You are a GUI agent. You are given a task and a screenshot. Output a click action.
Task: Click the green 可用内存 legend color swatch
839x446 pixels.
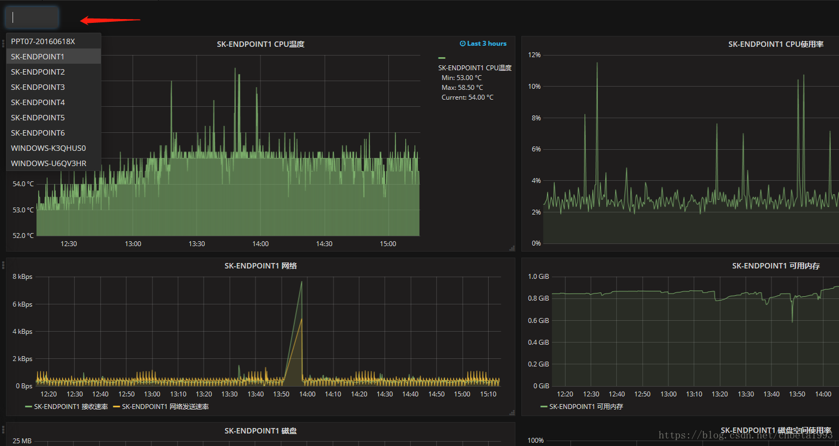544,407
